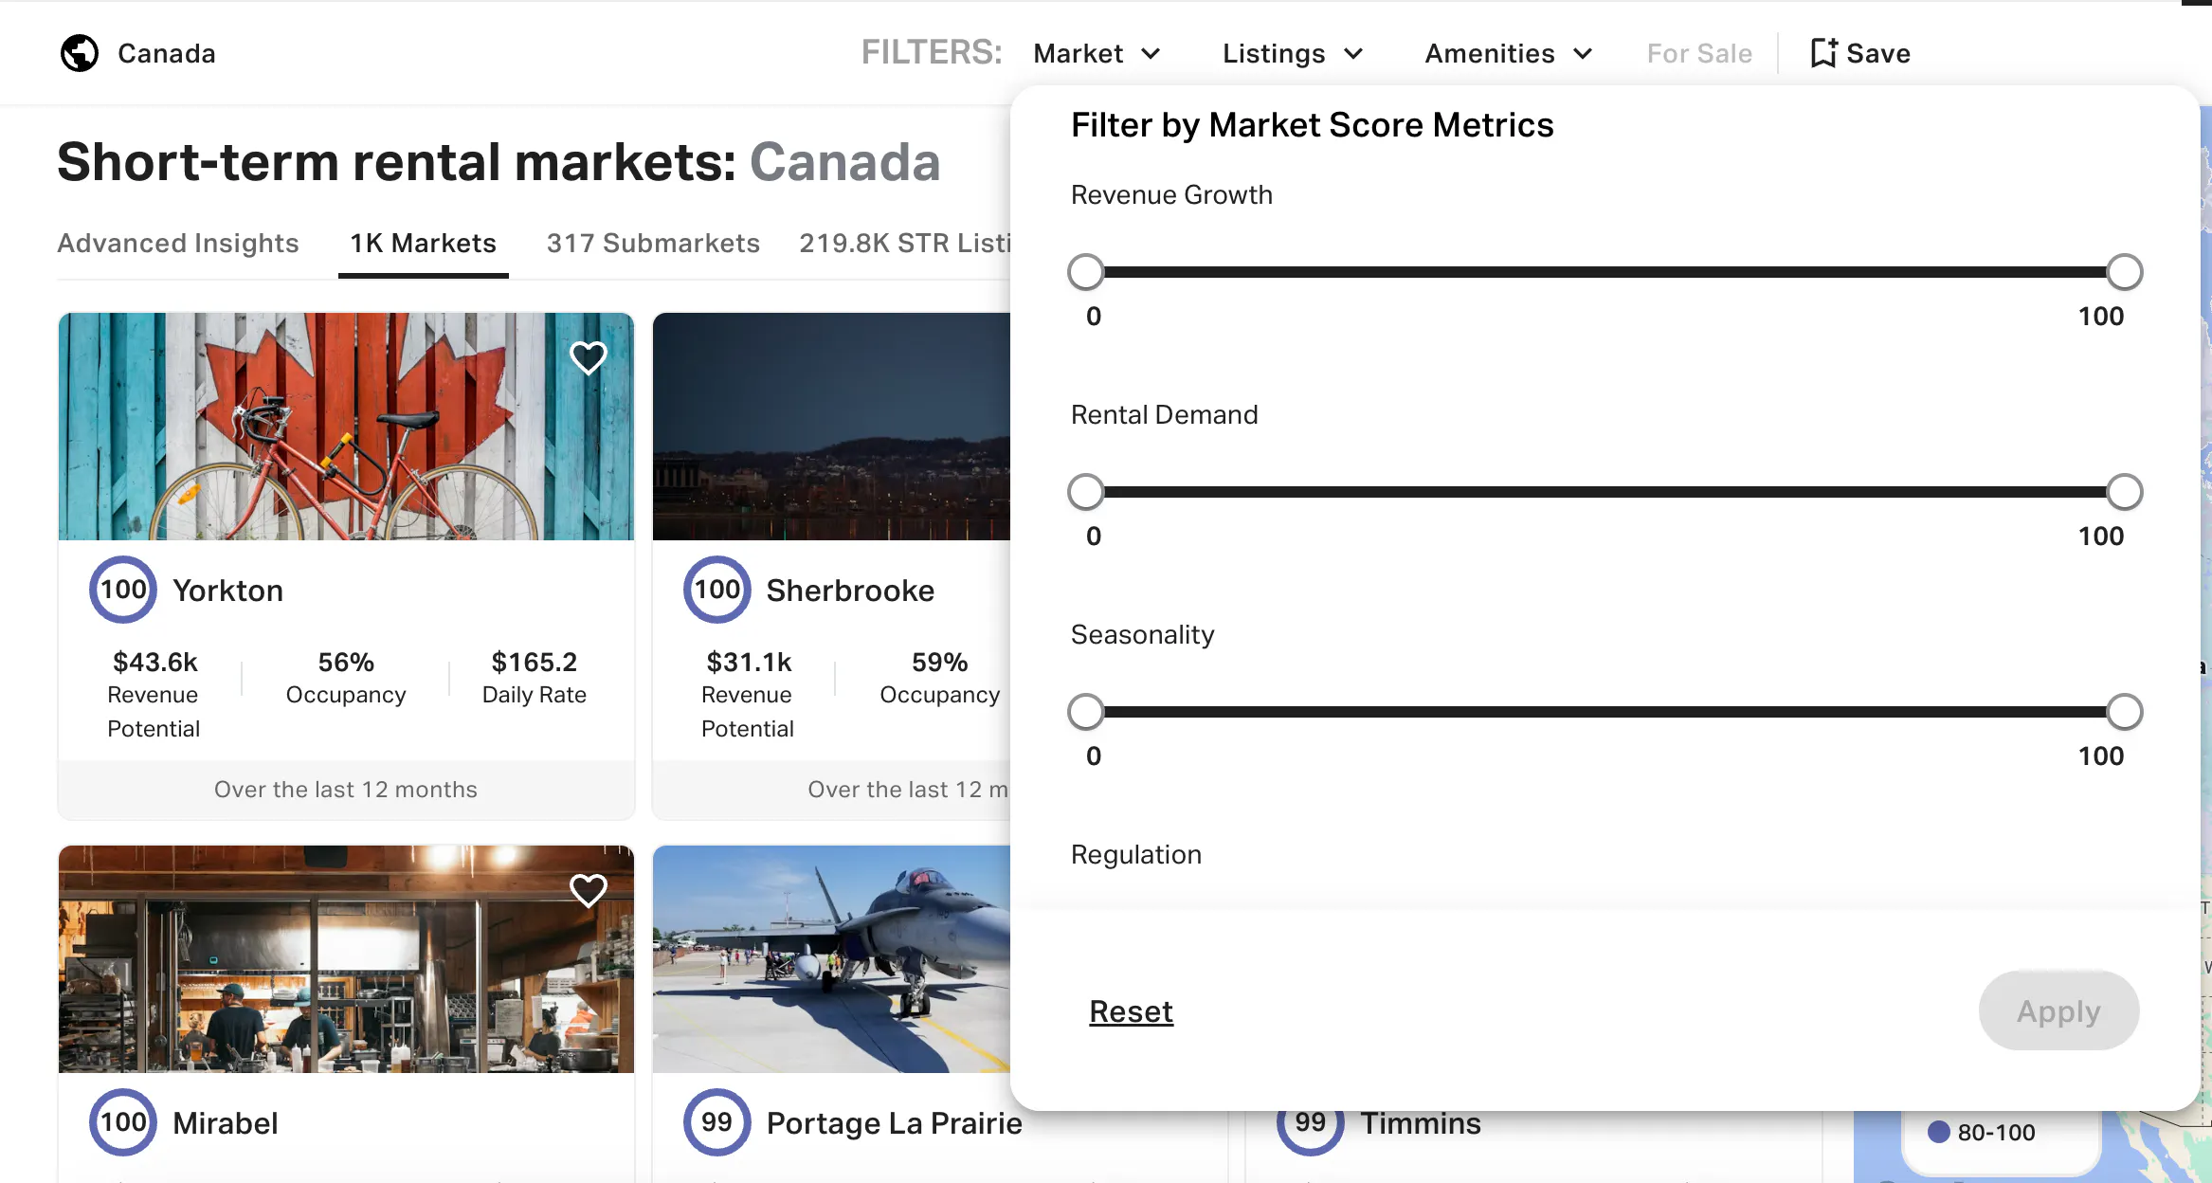Open the Portage La Prairie jet photo
This screenshot has width=2212, height=1183.
click(x=832, y=959)
